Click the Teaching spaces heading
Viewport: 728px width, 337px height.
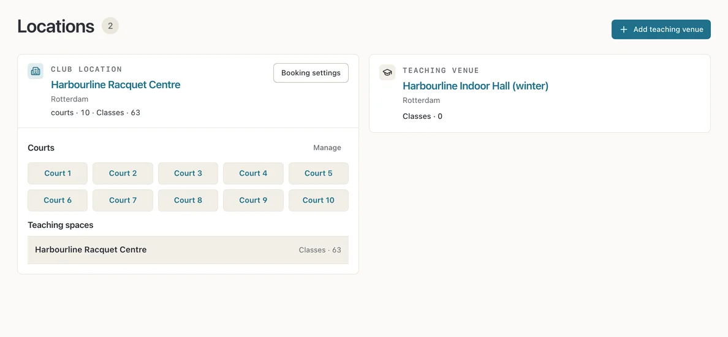point(60,225)
